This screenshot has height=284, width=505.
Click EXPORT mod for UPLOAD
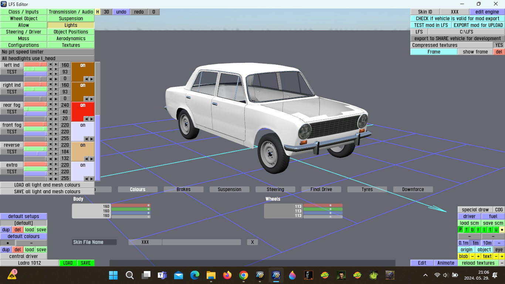pyautogui.click(x=478, y=25)
